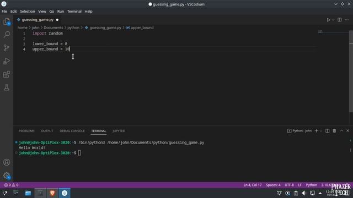
Task: Open software updates tray icon
Action: tap(287, 193)
